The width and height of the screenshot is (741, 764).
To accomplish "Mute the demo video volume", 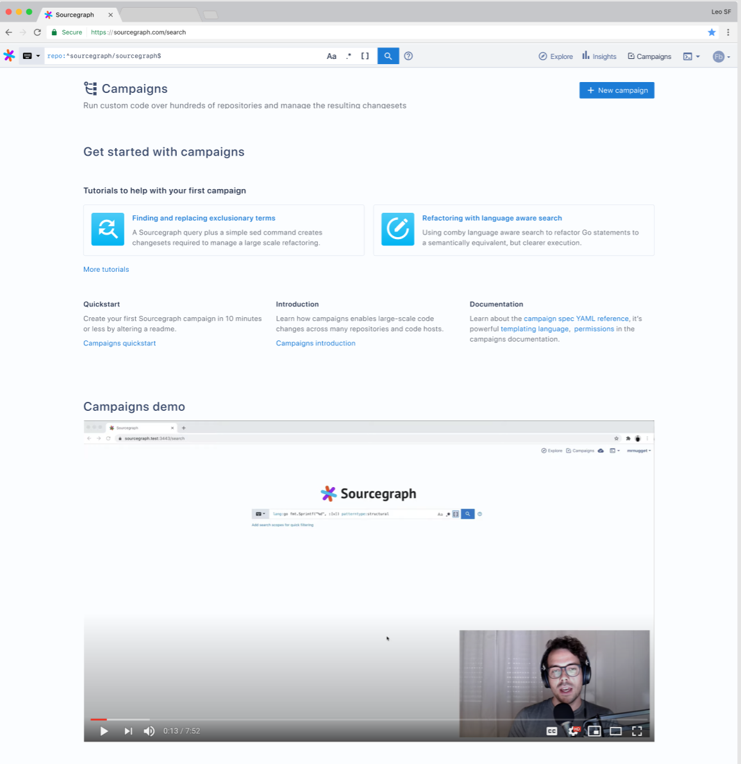I will 149,731.
